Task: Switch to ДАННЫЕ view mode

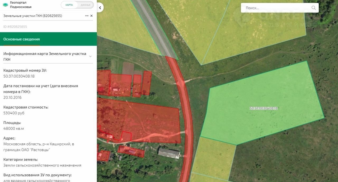Action: pyautogui.click(x=86, y=5)
